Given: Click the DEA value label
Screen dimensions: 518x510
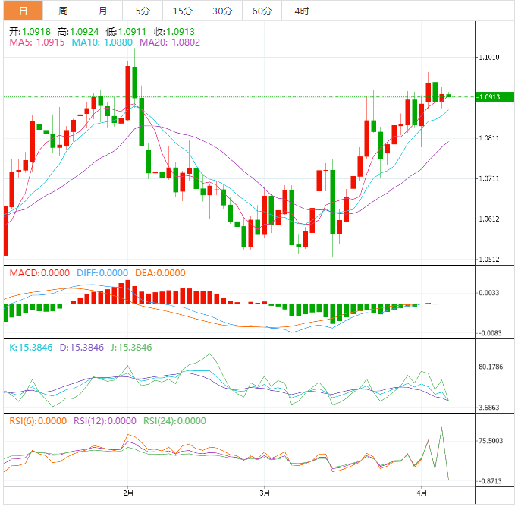Looking at the screenshot, I should 160,272.
